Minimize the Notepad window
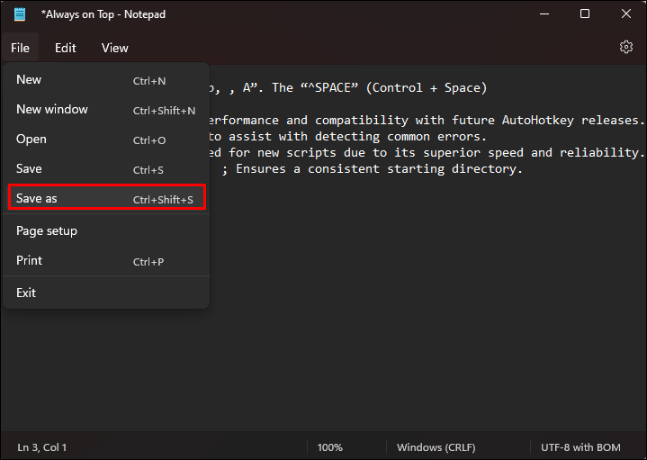Screen dimensions: 647x460 tap(543, 14)
